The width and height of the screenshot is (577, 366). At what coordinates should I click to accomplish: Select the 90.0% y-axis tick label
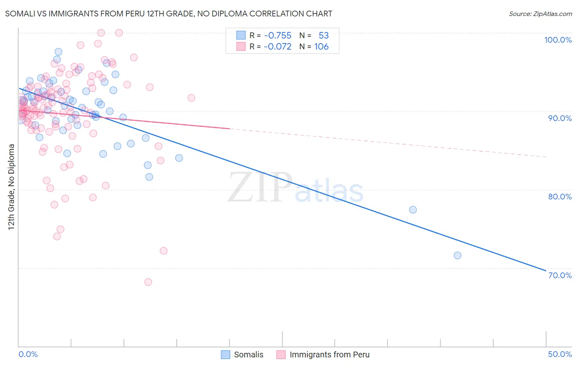[560, 118]
